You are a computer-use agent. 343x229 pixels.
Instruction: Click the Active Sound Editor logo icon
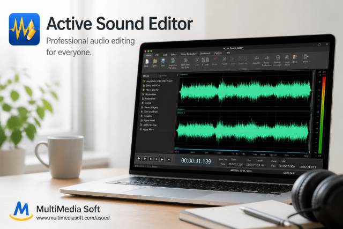pyautogui.click(x=24, y=29)
